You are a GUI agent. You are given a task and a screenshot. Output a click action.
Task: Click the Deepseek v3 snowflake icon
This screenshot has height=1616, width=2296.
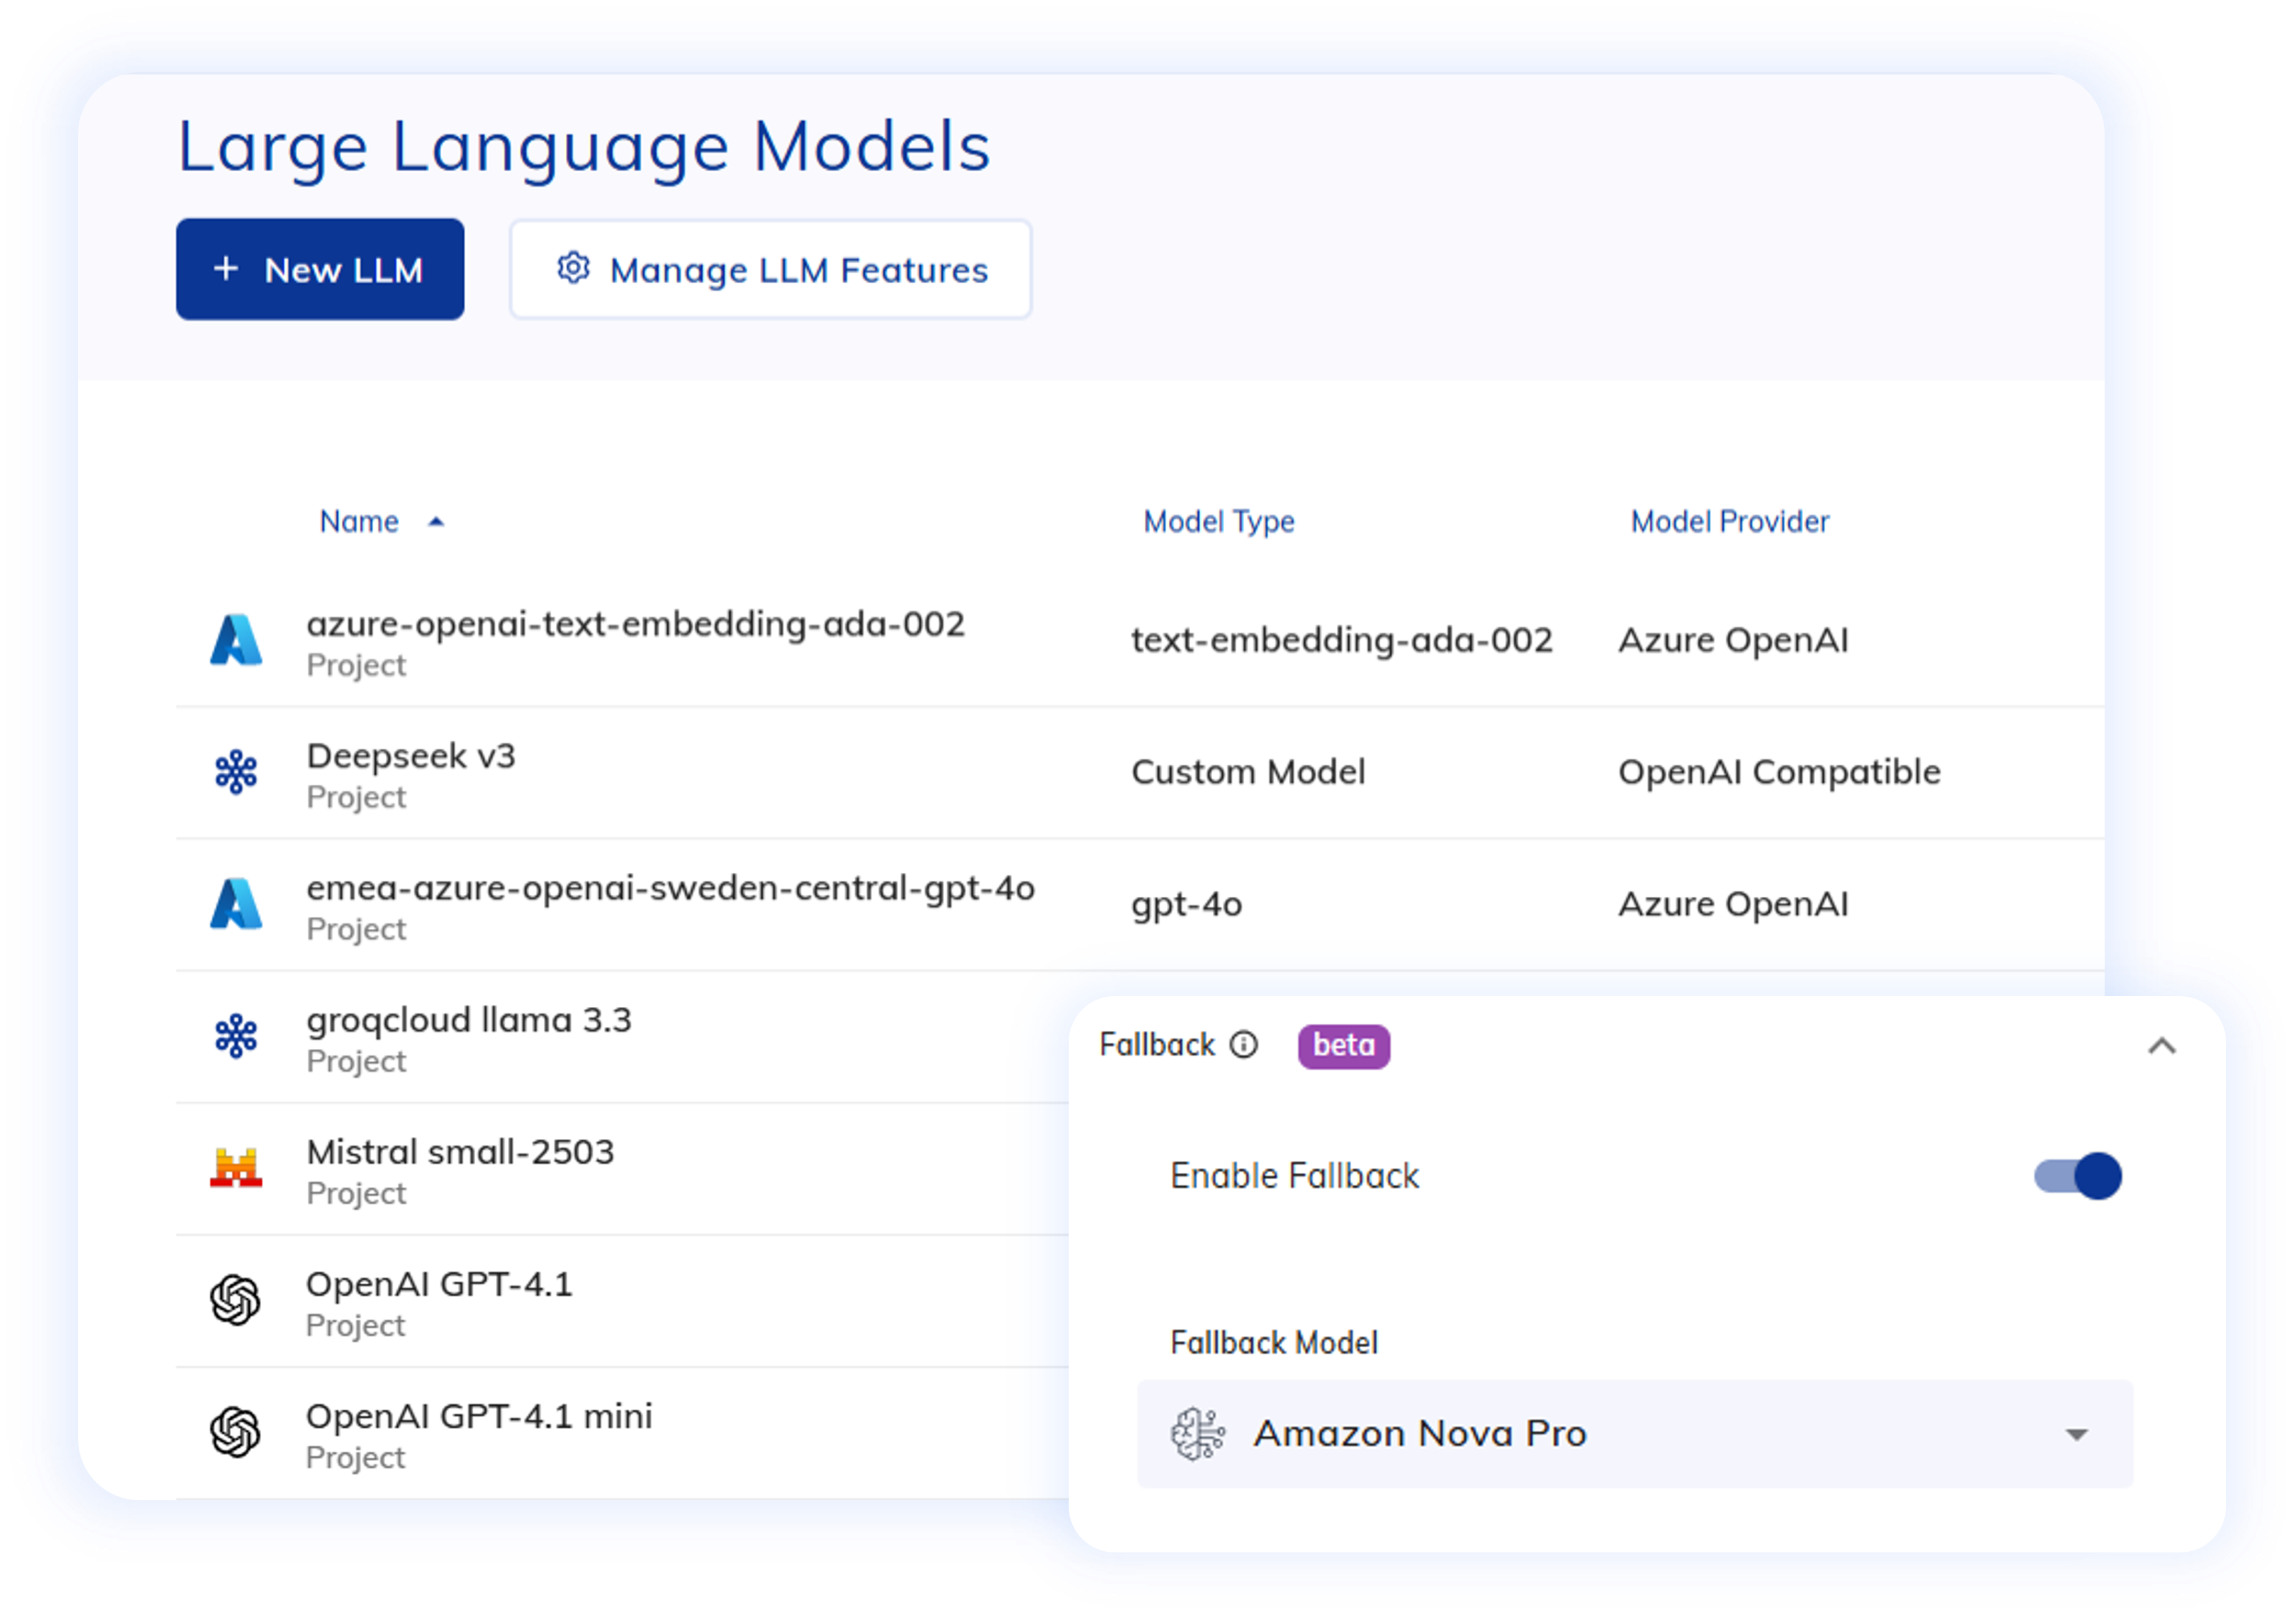[x=236, y=772]
